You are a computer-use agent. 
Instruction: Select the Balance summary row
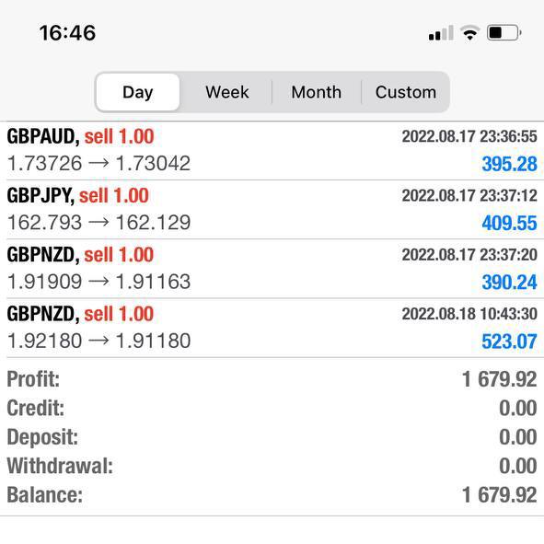pyautogui.click(x=272, y=494)
